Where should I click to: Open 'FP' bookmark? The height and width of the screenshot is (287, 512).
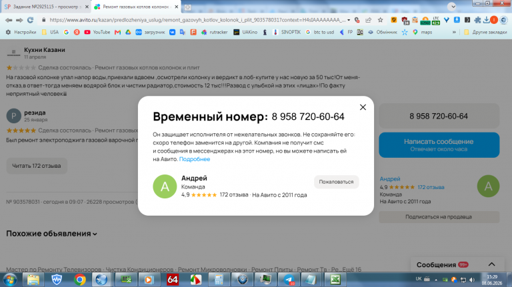[x=346, y=32]
